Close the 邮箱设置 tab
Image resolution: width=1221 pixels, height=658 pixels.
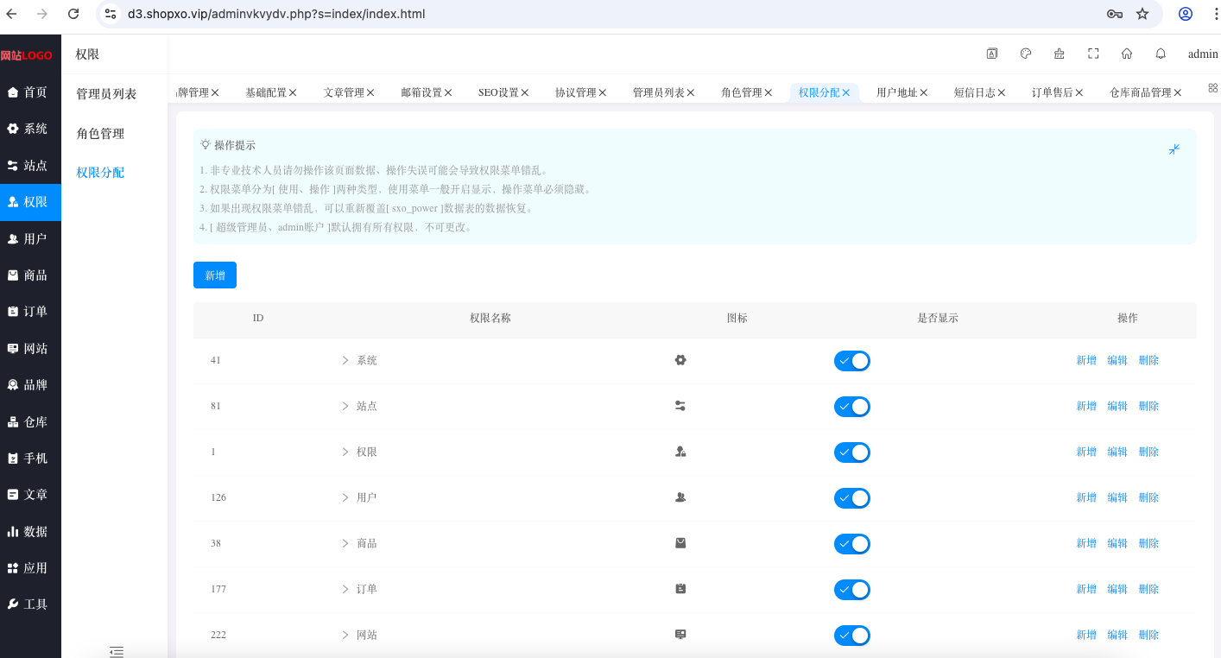449,92
